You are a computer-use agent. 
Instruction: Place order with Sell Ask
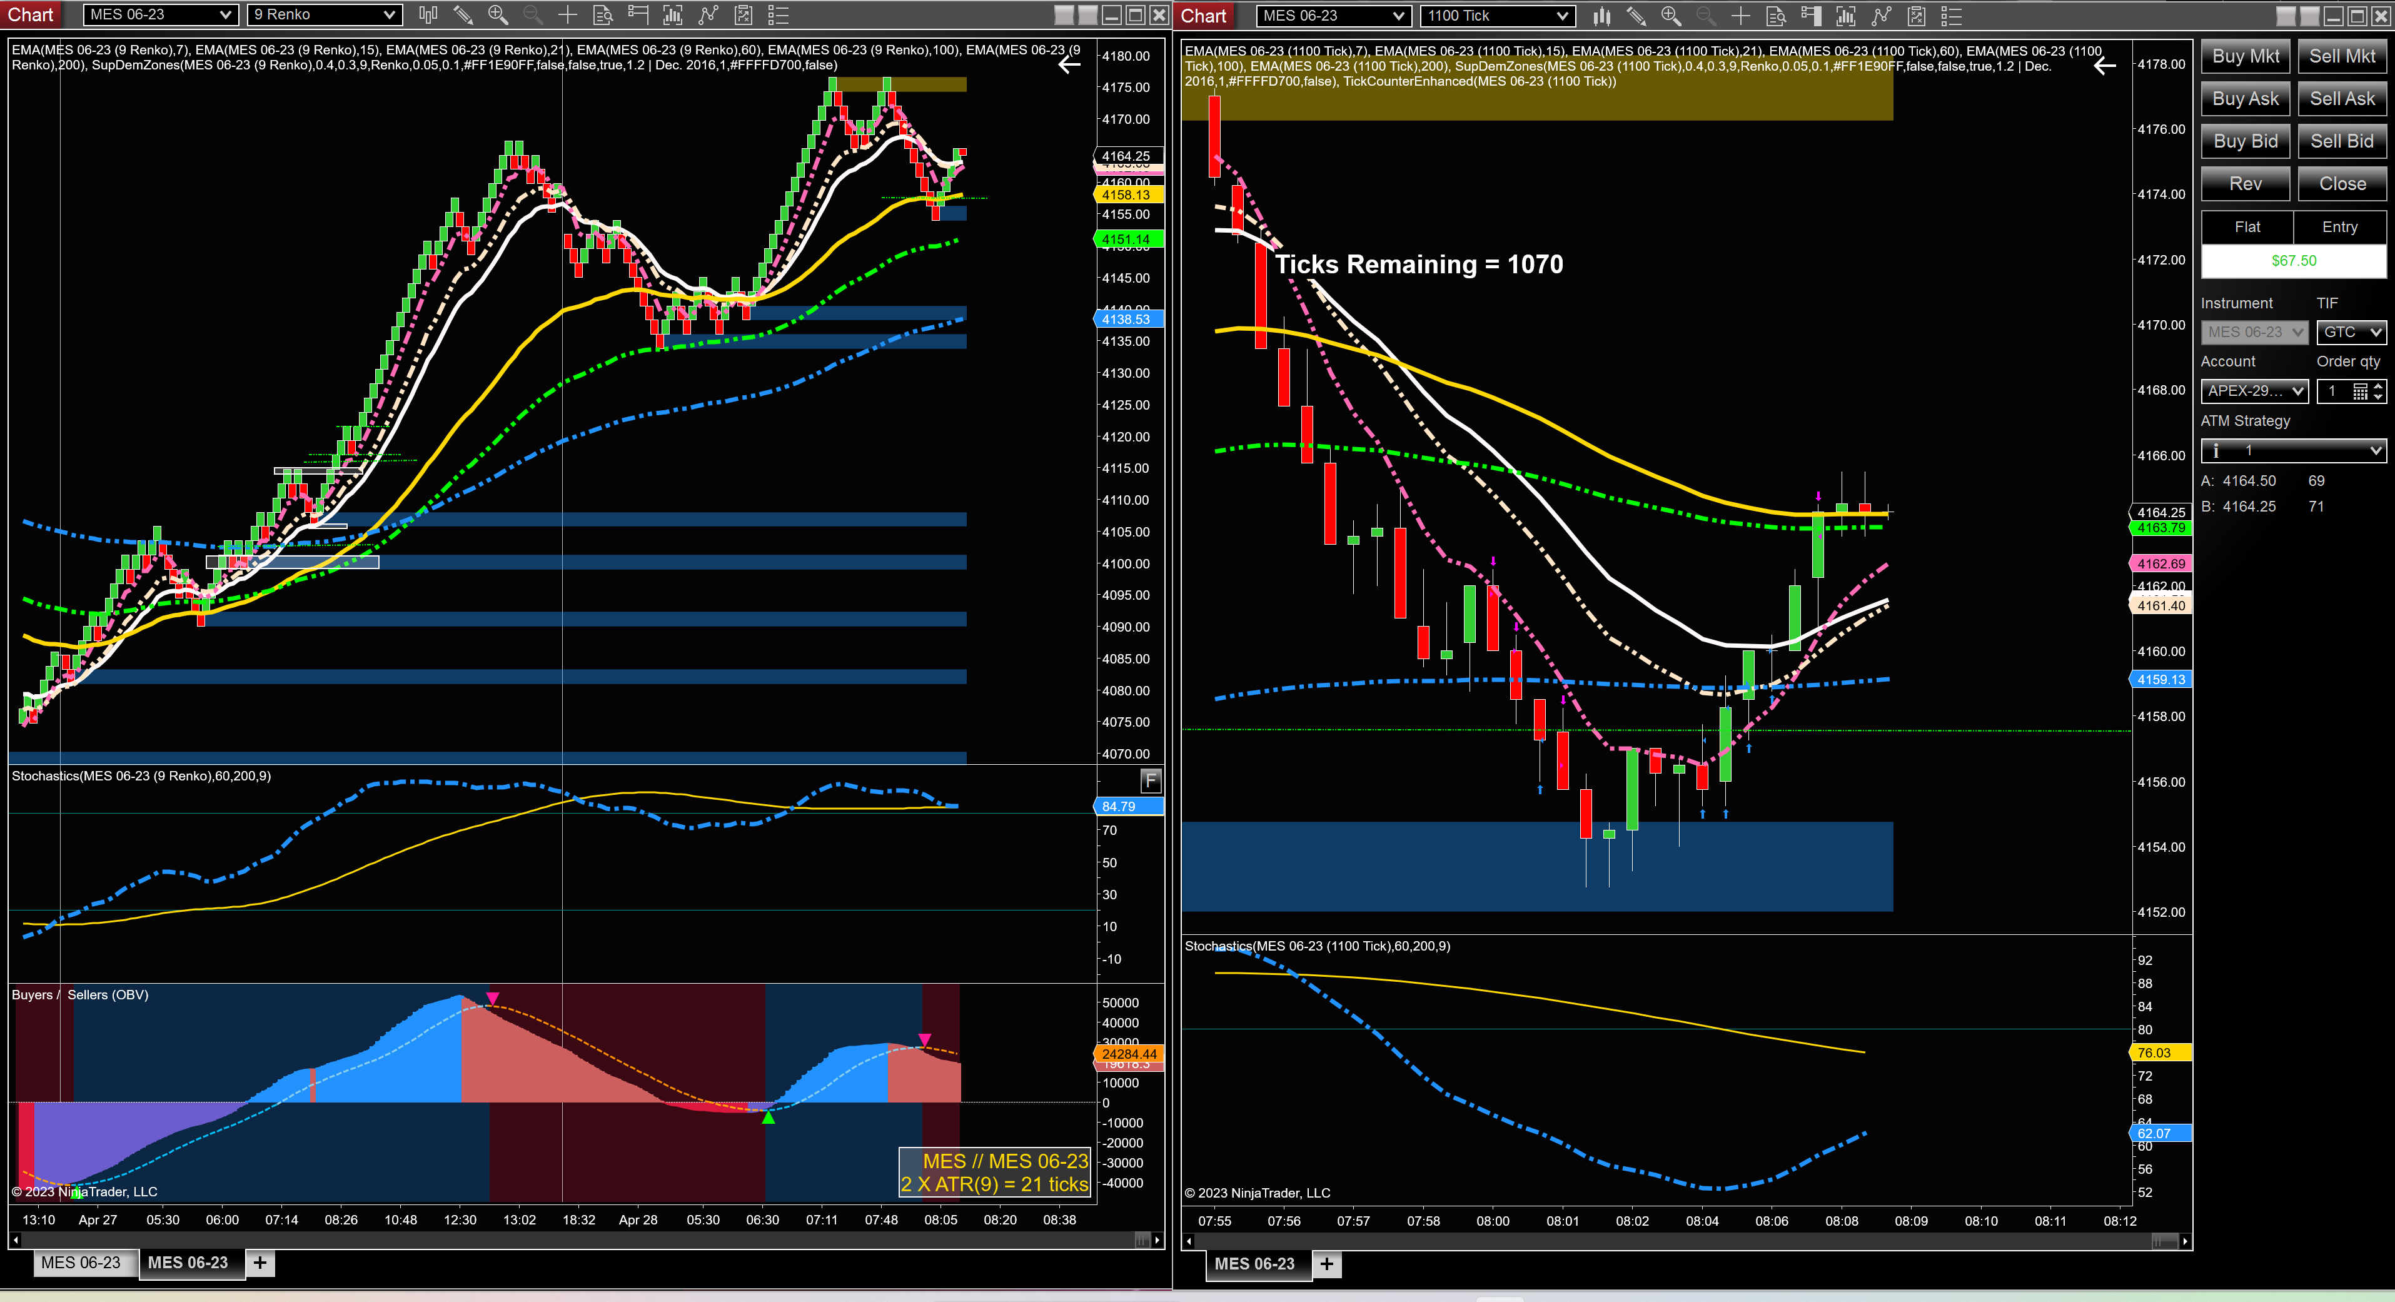pyautogui.click(x=2343, y=99)
